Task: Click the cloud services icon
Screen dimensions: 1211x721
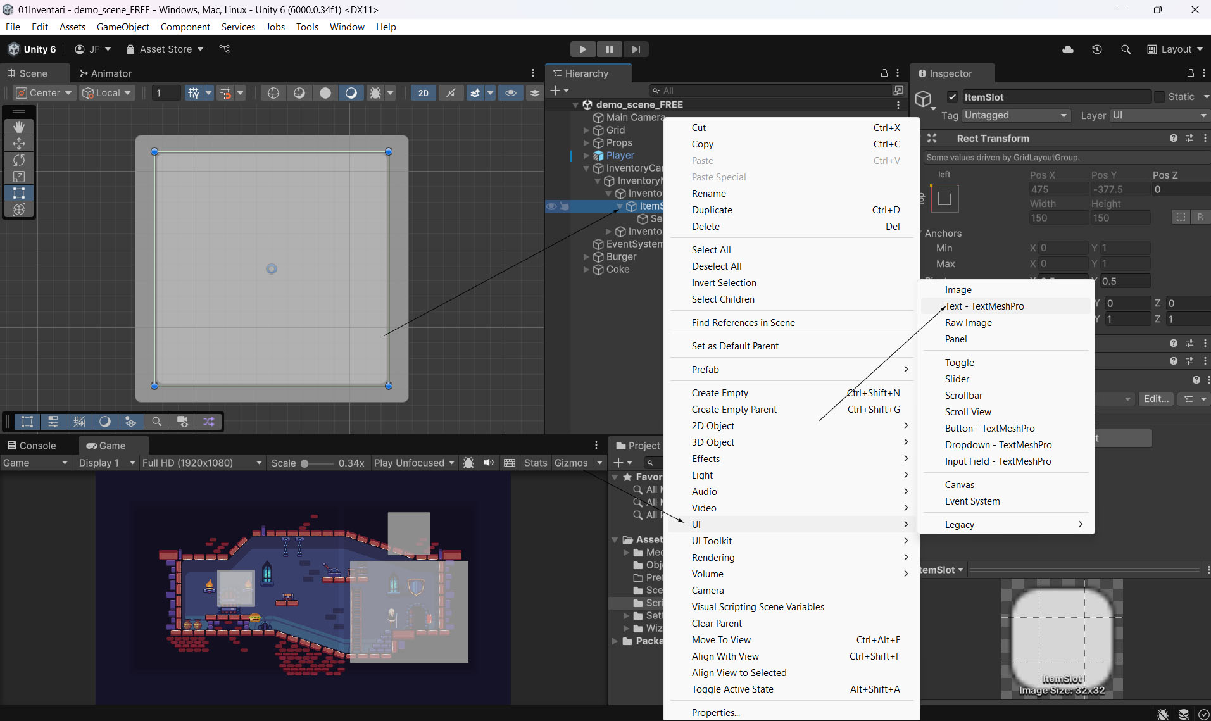Action: click(1068, 49)
